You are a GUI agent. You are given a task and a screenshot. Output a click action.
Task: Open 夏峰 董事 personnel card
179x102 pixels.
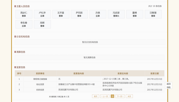tap(135, 14)
